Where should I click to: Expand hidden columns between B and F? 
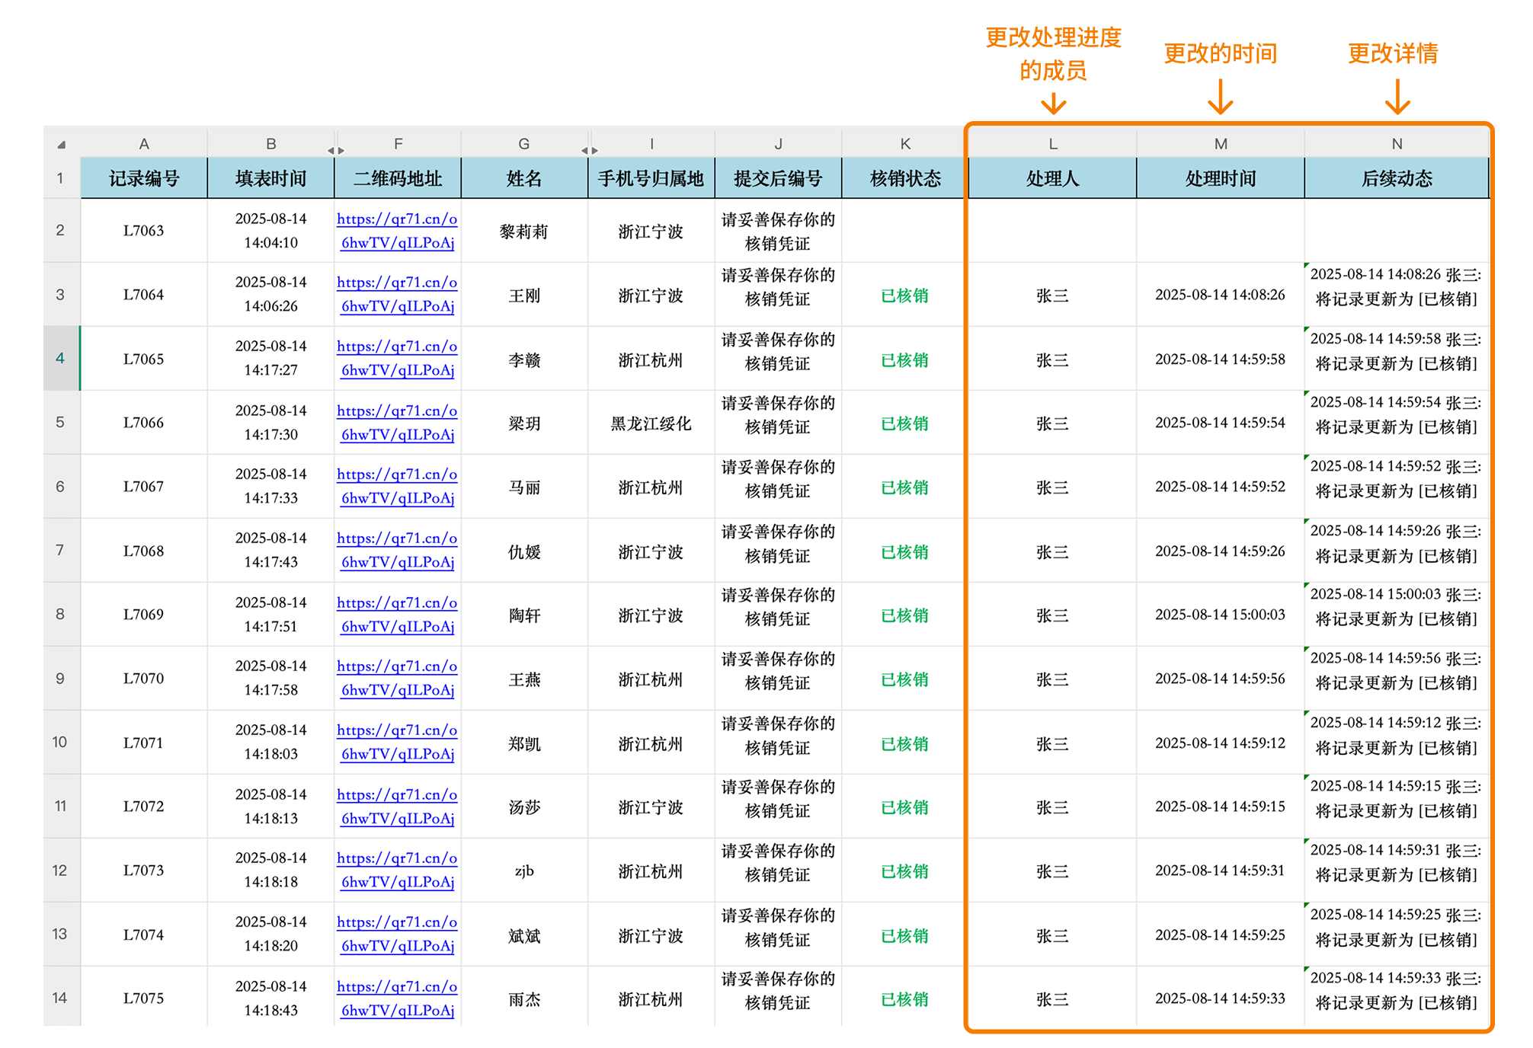pos(336,150)
